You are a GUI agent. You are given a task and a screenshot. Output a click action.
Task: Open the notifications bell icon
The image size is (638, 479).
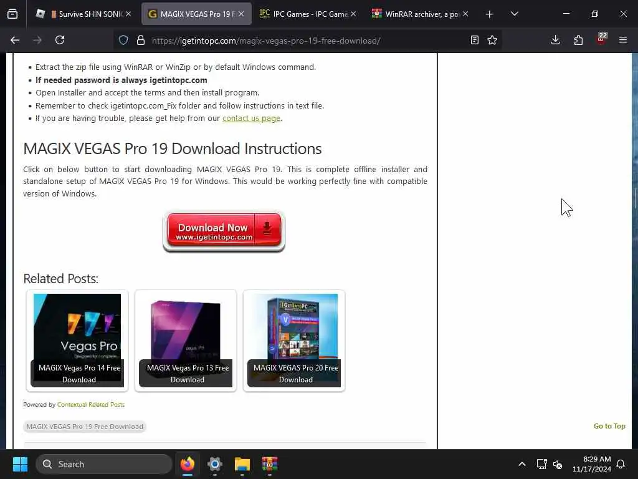point(621,464)
